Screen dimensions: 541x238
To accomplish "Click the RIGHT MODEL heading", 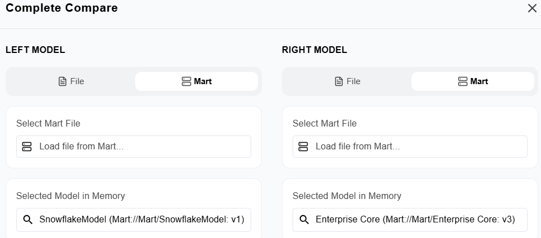I will (314, 50).
